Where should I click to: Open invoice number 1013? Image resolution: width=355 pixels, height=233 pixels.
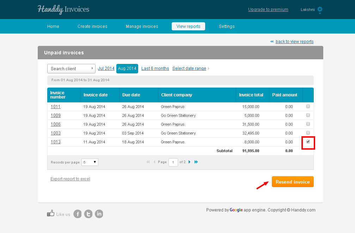(56, 142)
